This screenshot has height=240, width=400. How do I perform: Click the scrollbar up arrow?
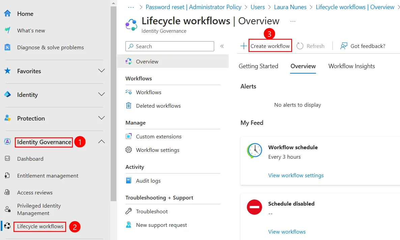click(x=114, y=3)
